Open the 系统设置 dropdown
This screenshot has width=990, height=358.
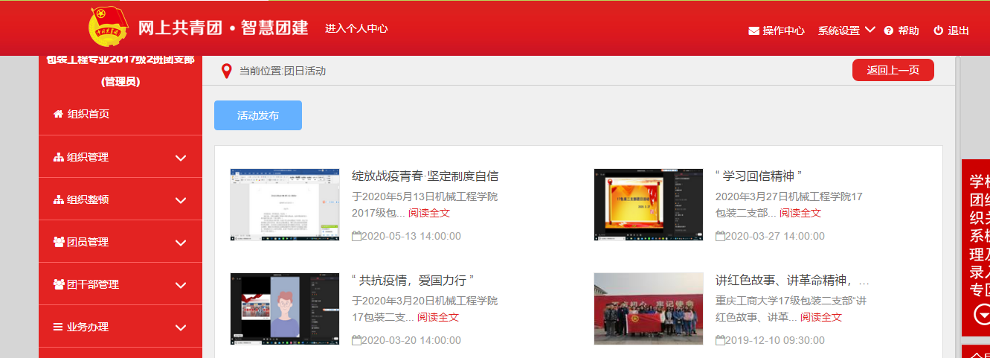(x=846, y=31)
